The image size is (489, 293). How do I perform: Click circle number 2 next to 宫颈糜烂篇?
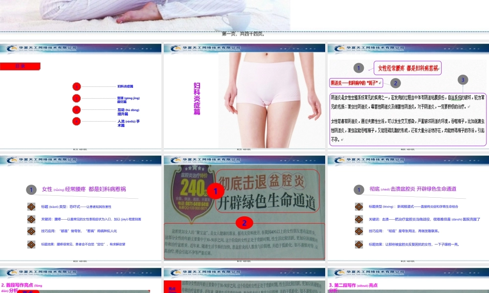point(76,98)
